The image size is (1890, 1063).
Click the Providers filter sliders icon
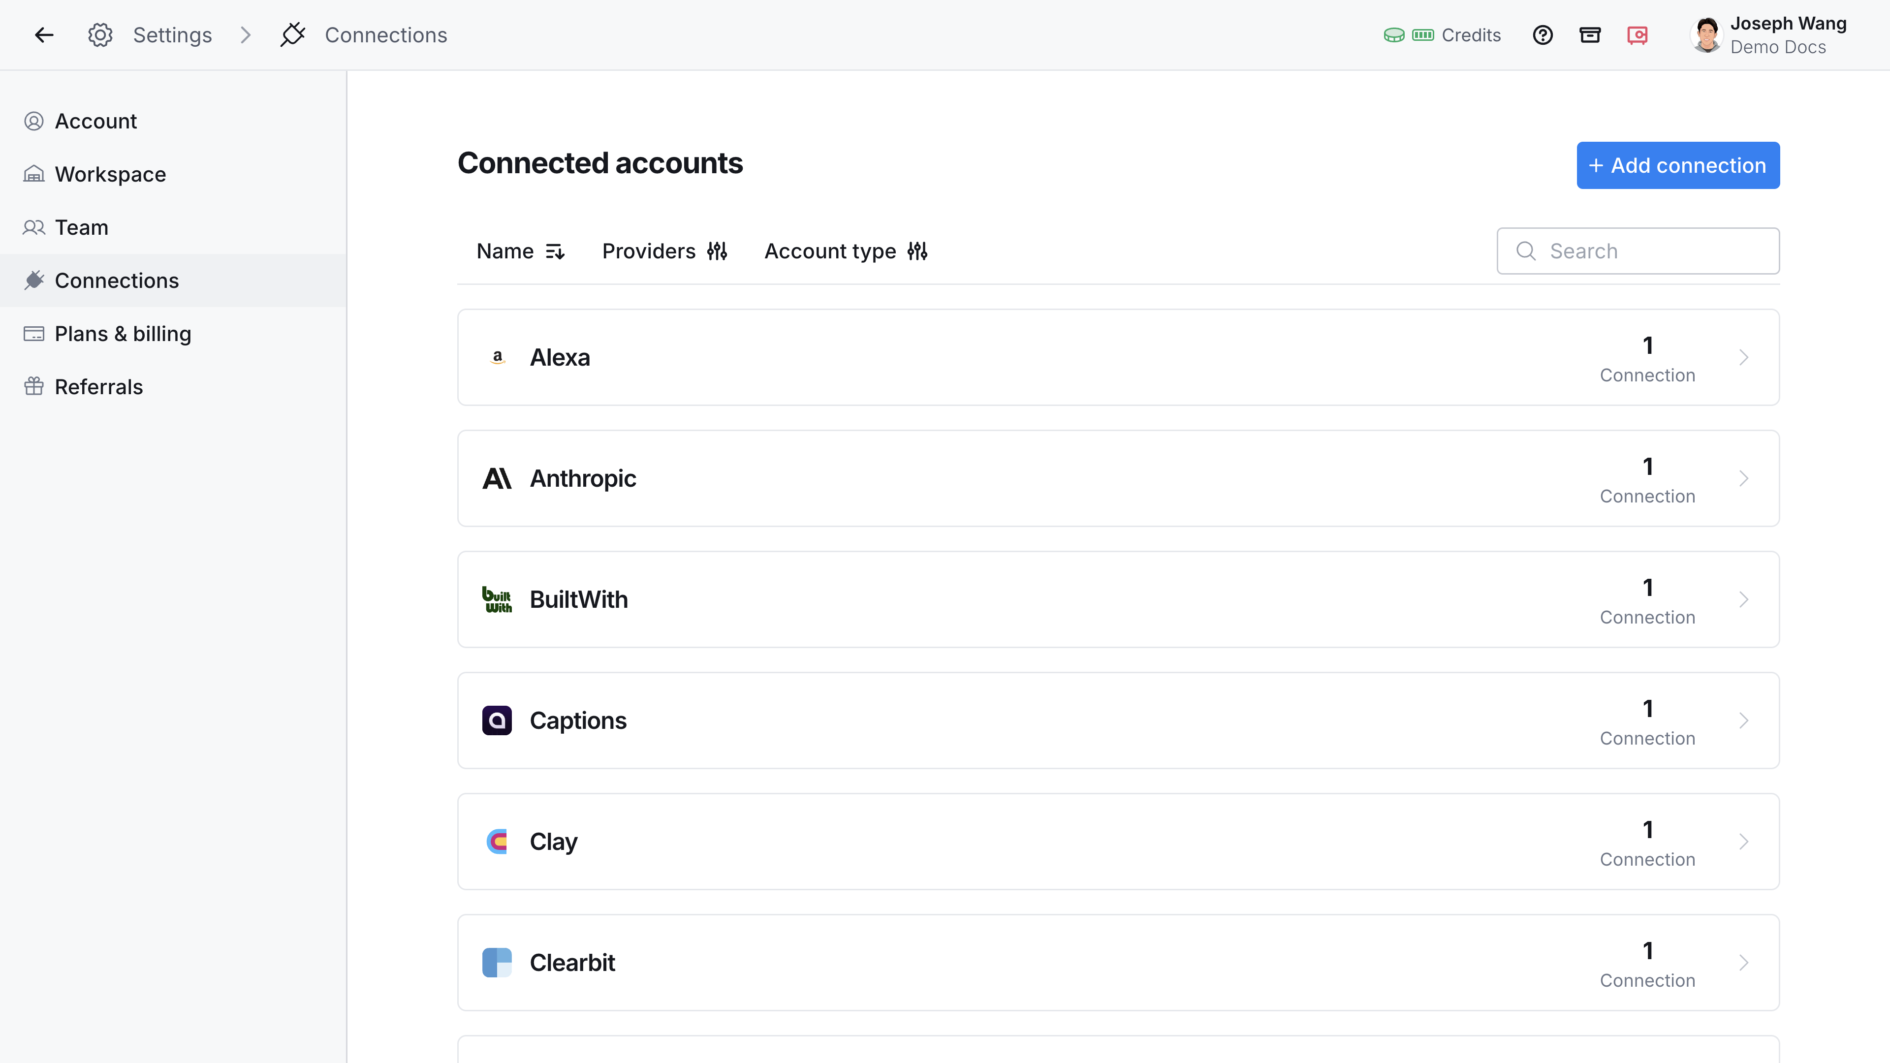pyautogui.click(x=717, y=251)
